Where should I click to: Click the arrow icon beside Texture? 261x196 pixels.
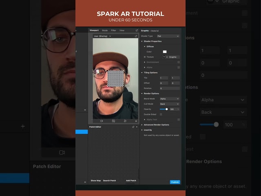tap(144, 57)
